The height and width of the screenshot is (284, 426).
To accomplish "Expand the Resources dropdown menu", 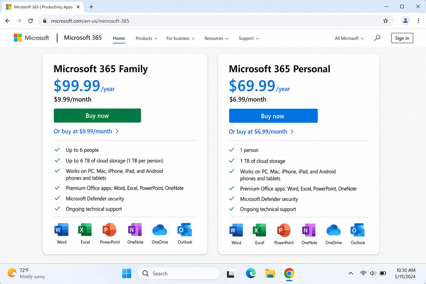I will point(216,38).
